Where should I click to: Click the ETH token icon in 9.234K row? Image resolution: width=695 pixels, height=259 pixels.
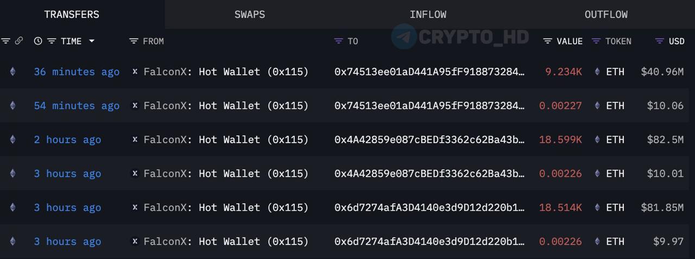pyautogui.click(x=597, y=72)
